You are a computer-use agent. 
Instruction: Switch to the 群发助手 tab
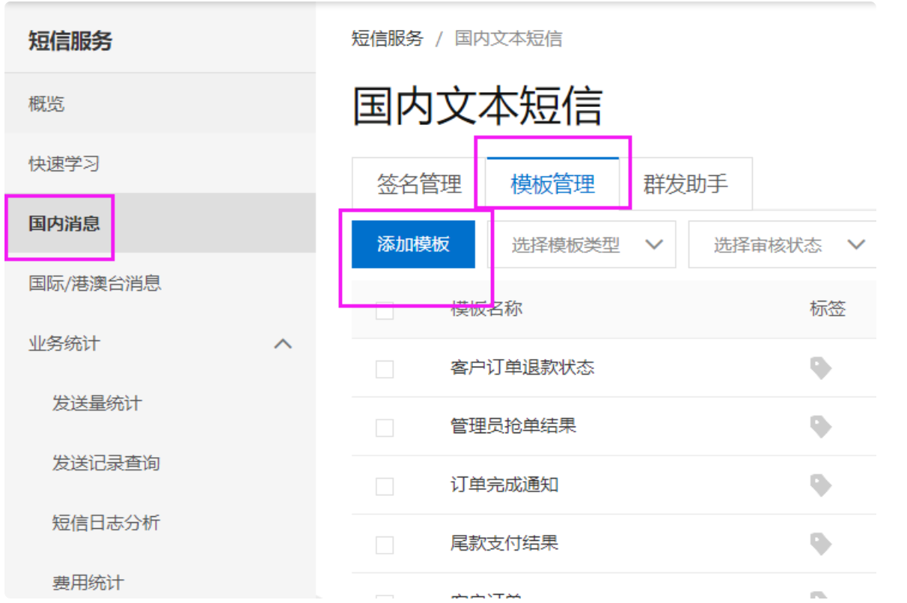click(x=685, y=184)
